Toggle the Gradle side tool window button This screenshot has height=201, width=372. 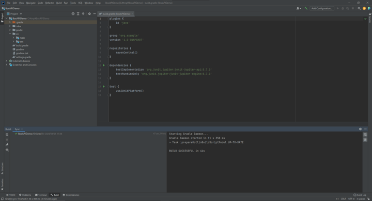[x=369, y=18]
